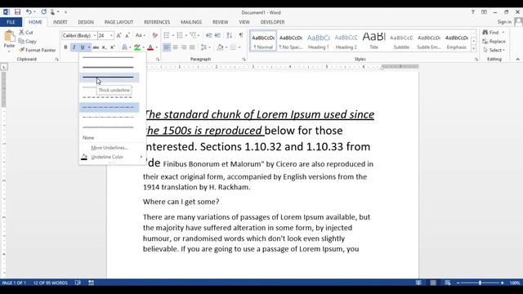Switch to the REFERENCES tab
This screenshot has width=523, height=294.
[x=157, y=22]
